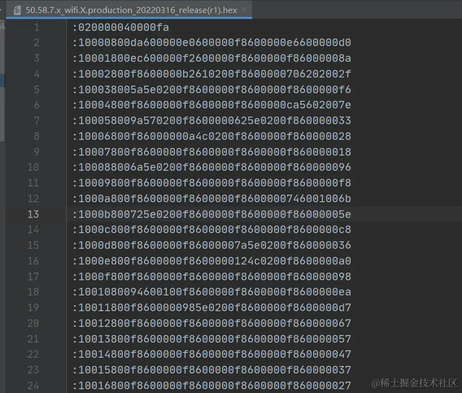
Task: Place cursor in record starting :10009800f860
Action: click(212, 183)
